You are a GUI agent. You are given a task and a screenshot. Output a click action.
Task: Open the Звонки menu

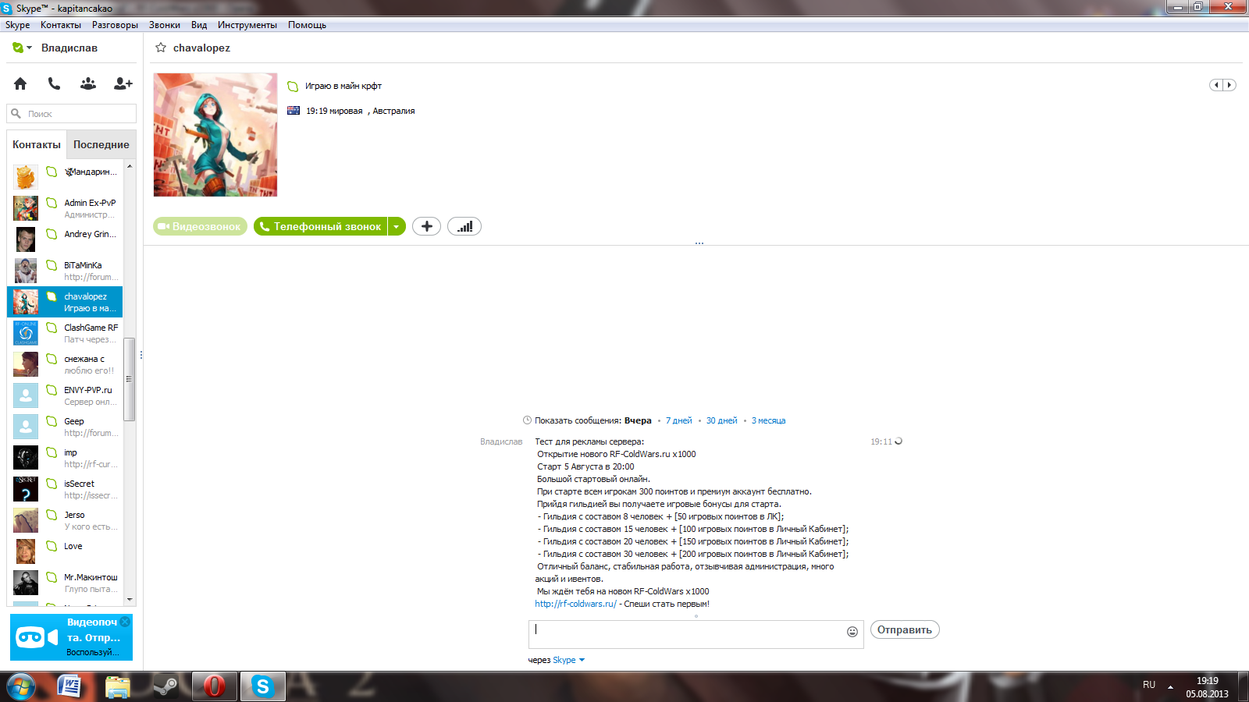pos(165,25)
